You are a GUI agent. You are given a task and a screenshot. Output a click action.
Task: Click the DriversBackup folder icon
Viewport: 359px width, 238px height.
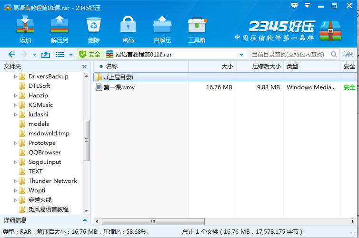coord(22,76)
